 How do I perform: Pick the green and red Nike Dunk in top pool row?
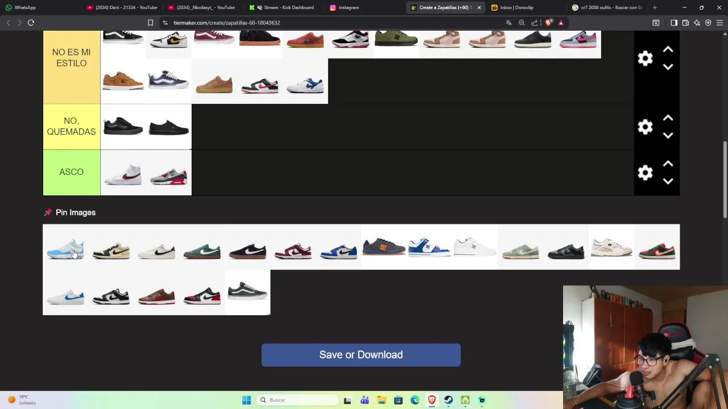pos(657,247)
